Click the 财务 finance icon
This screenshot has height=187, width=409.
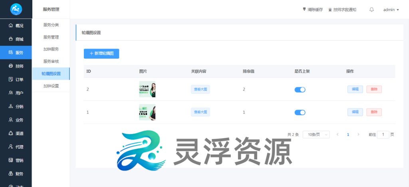(11, 174)
